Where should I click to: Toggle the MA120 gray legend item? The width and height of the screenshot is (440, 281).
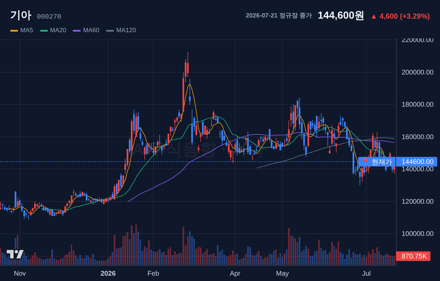point(121,30)
